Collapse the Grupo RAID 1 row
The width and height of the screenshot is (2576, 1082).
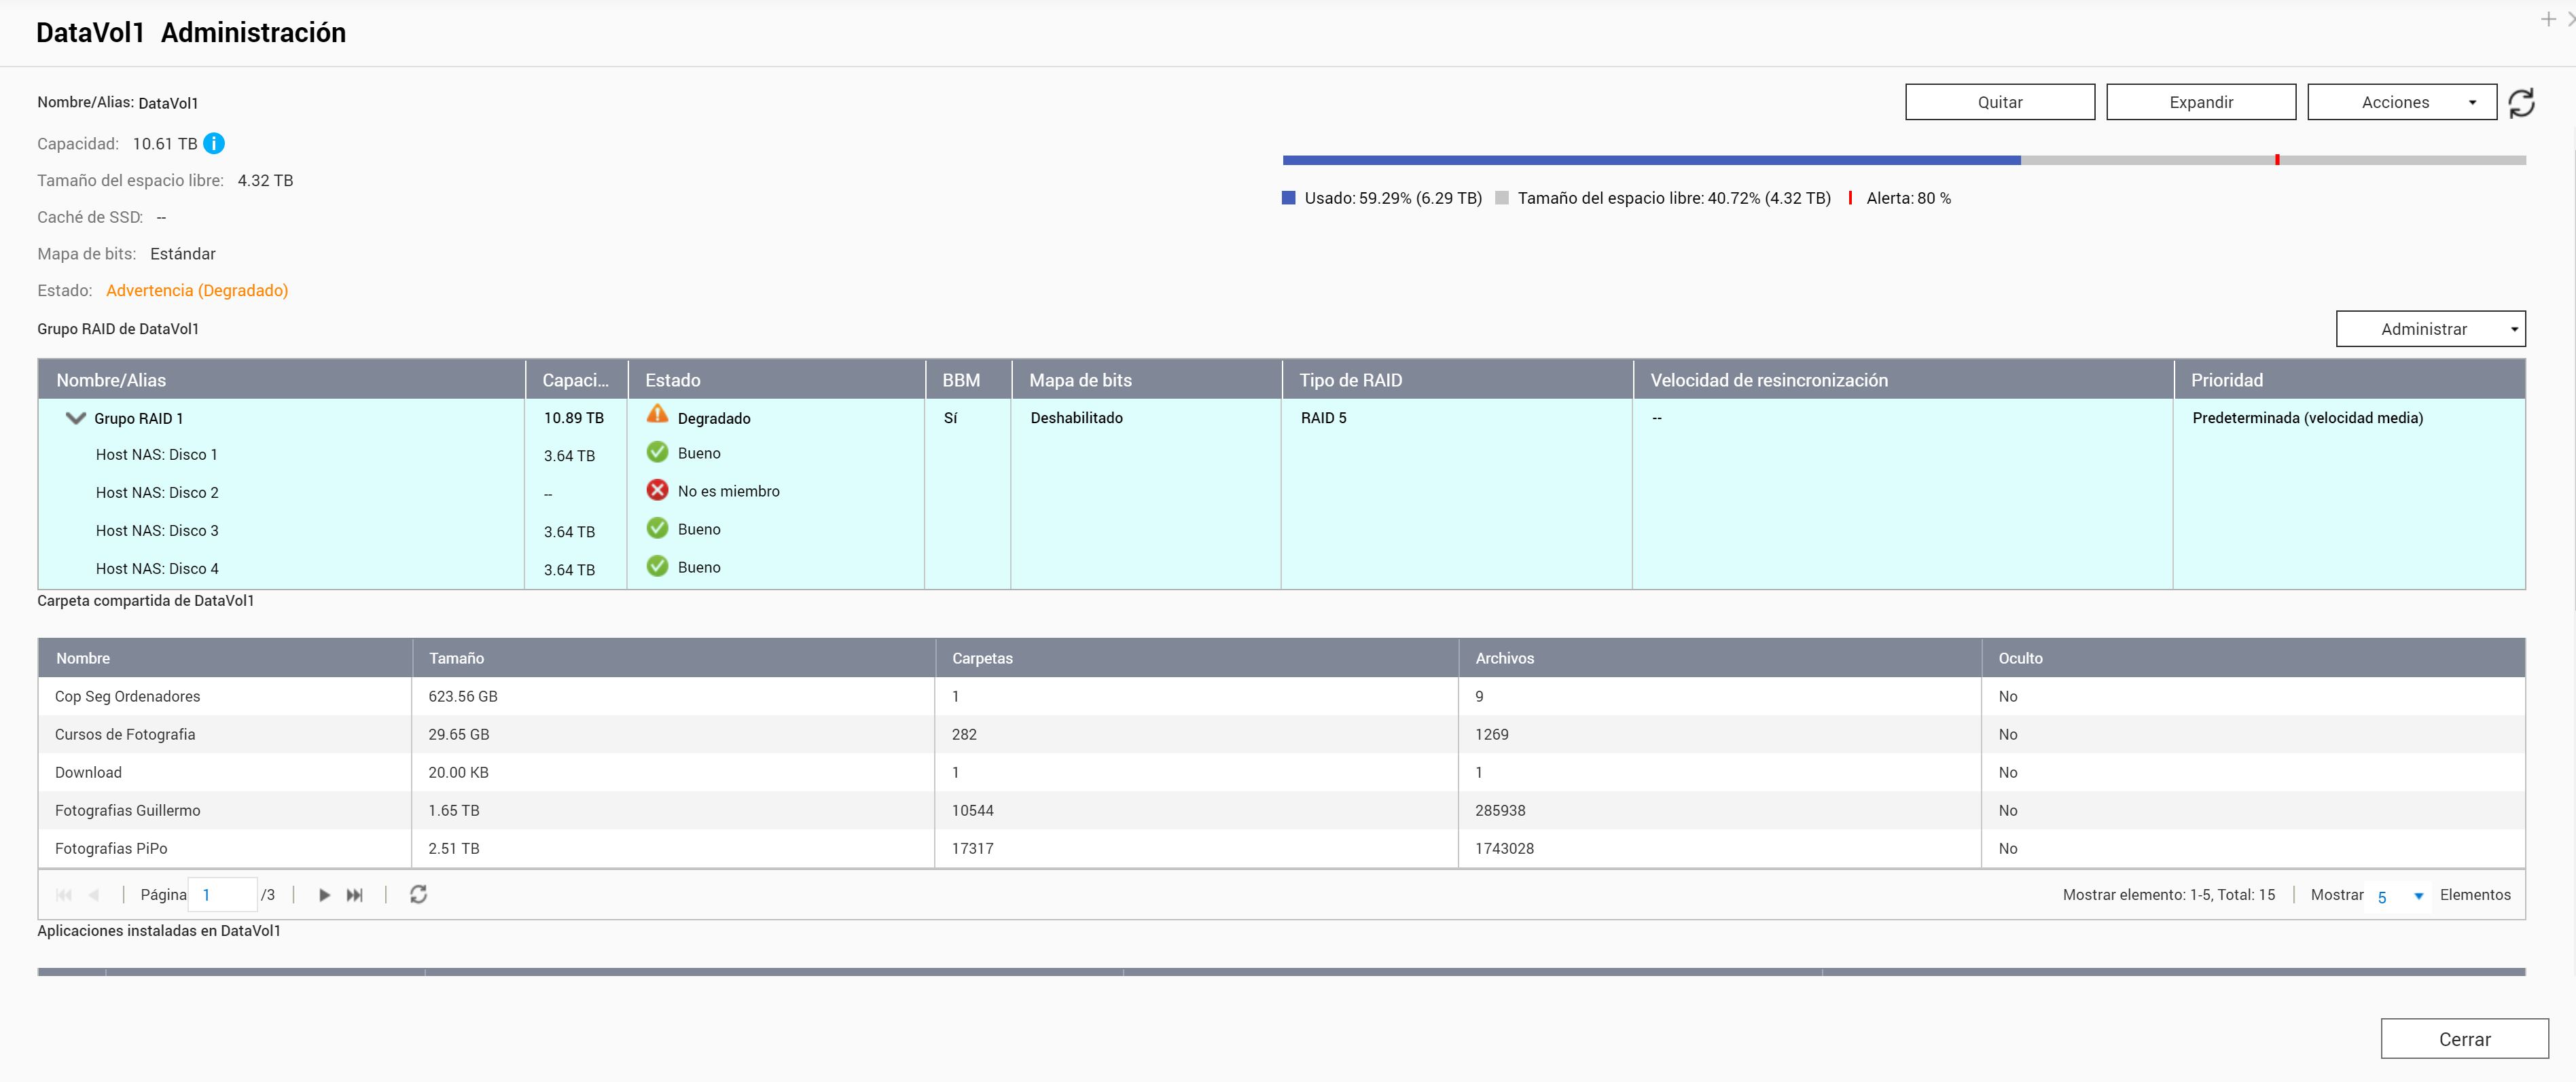pos(75,418)
